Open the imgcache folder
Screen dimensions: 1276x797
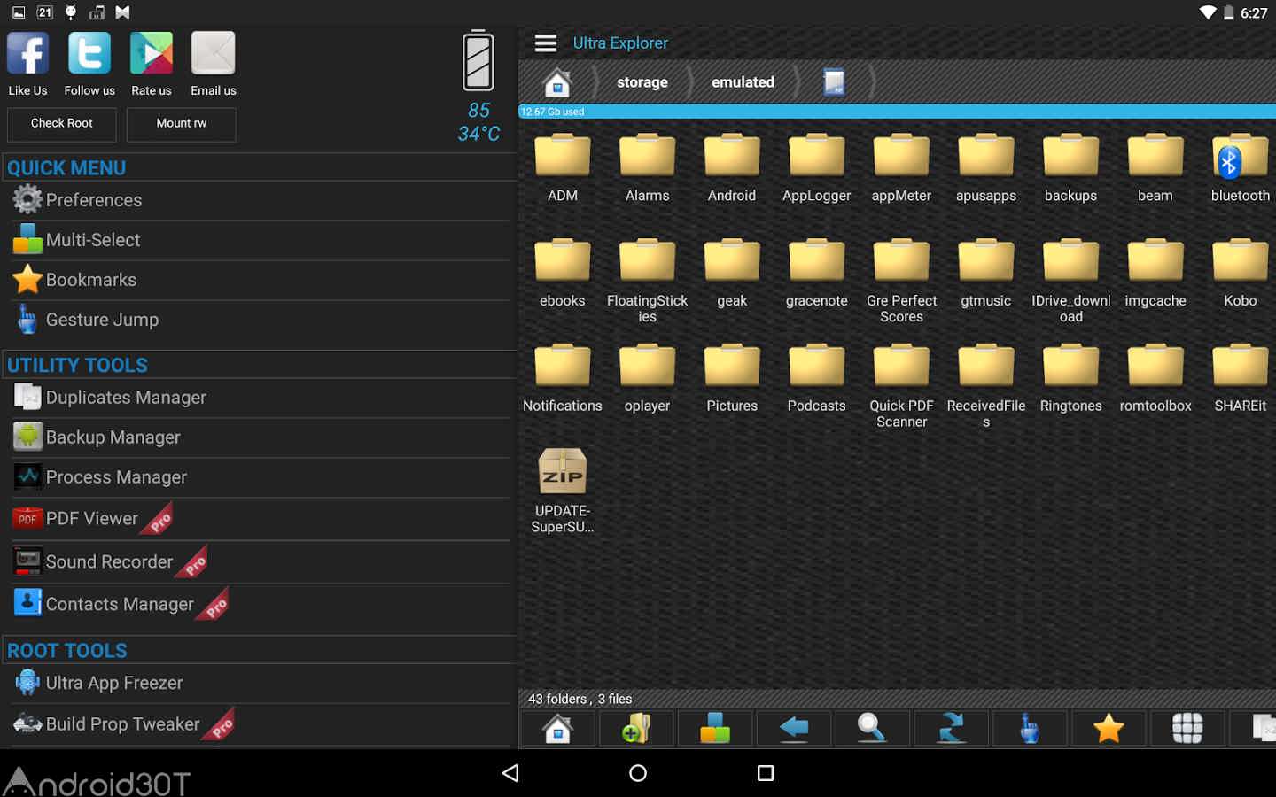pos(1155,274)
